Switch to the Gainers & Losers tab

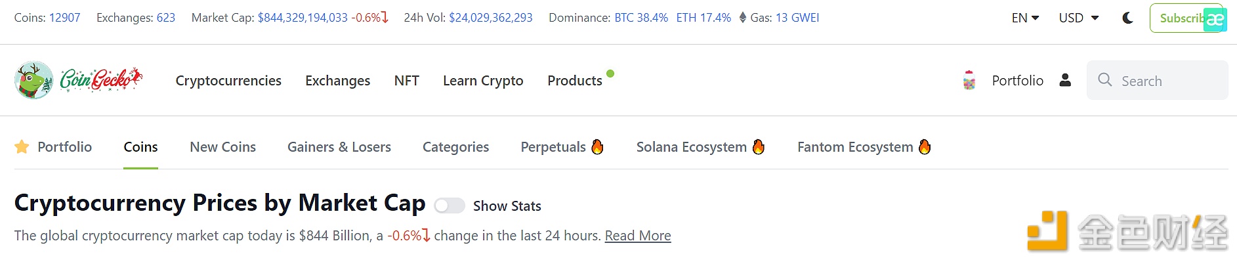coord(339,146)
